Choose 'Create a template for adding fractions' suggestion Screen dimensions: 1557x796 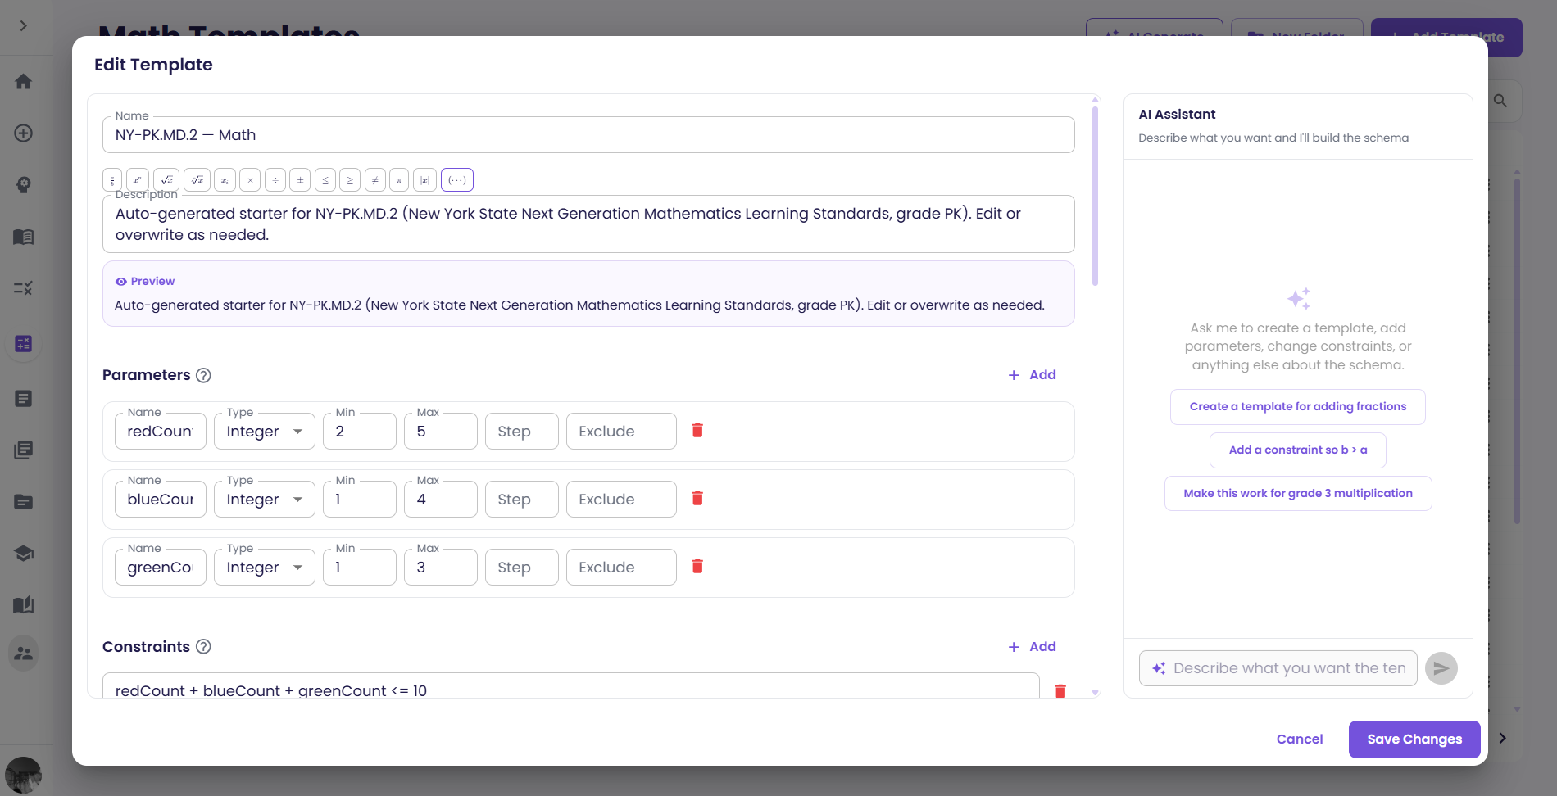pyautogui.click(x=1298, y=407)
